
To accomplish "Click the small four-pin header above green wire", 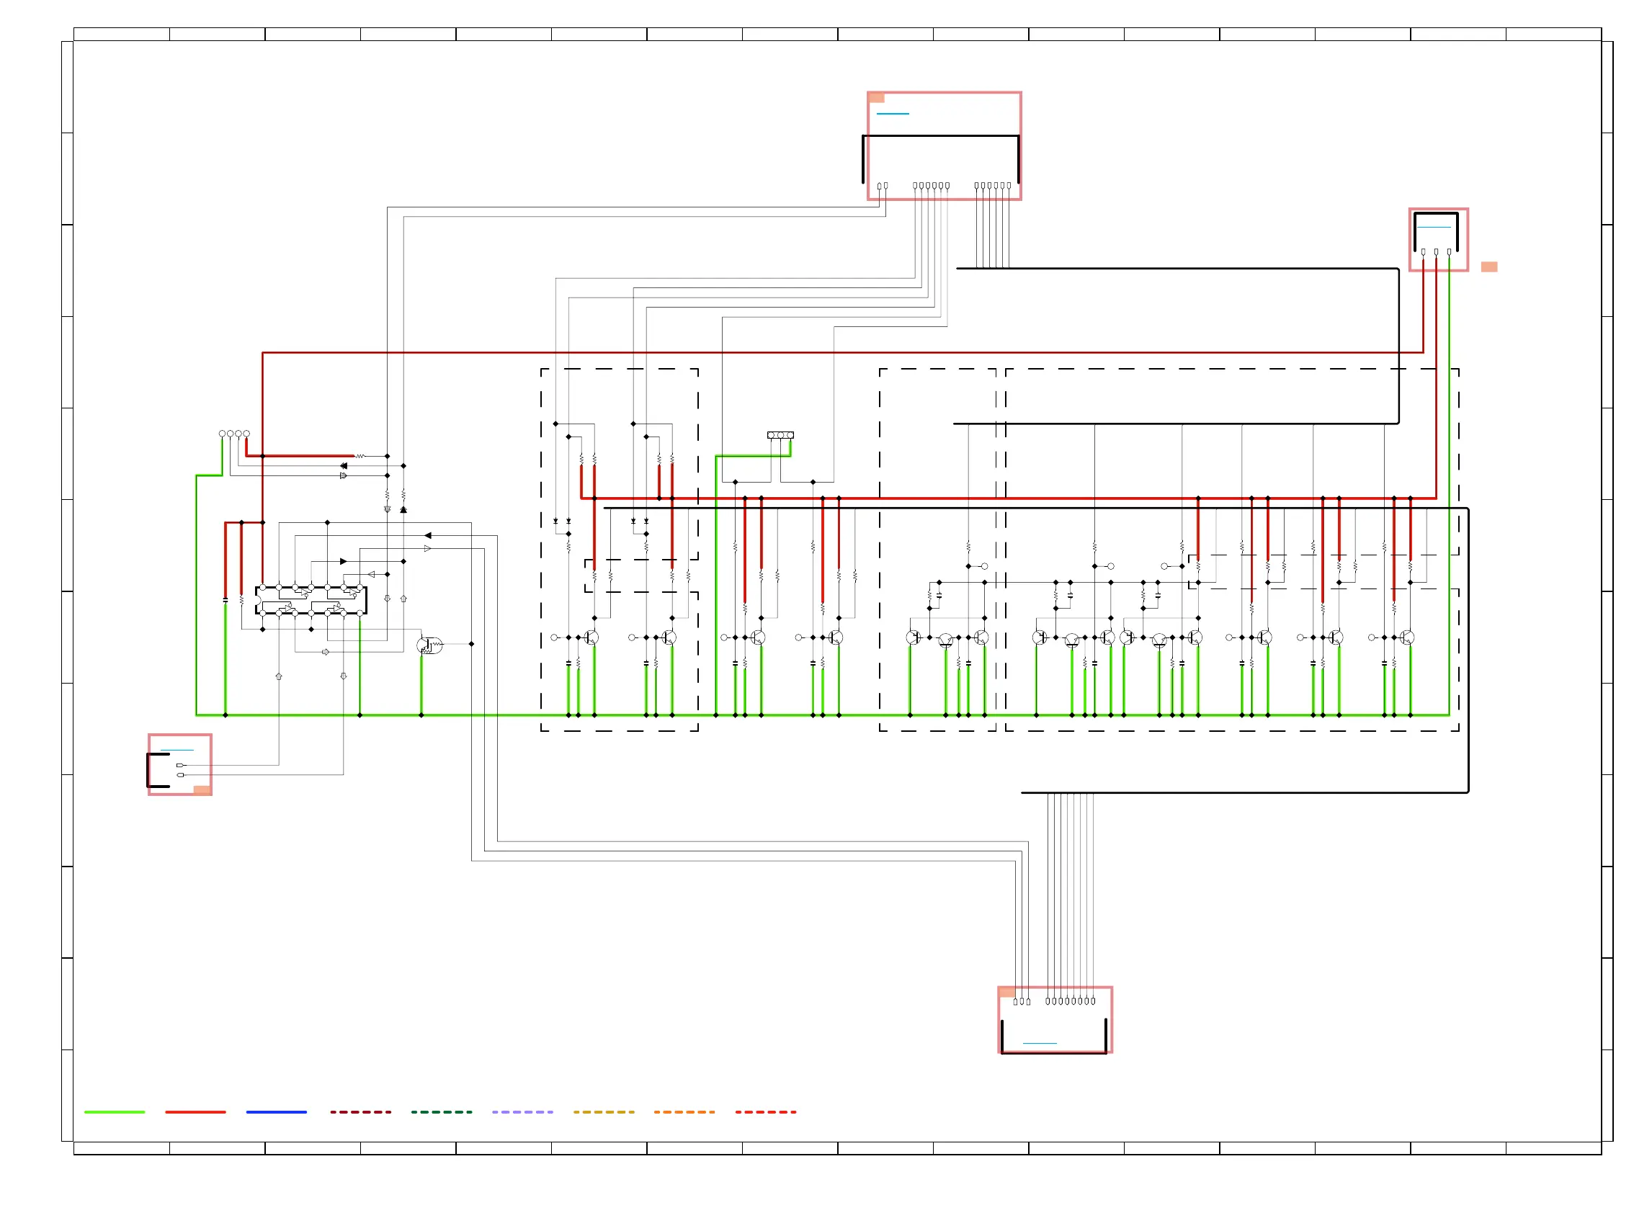I will (780, 434).
